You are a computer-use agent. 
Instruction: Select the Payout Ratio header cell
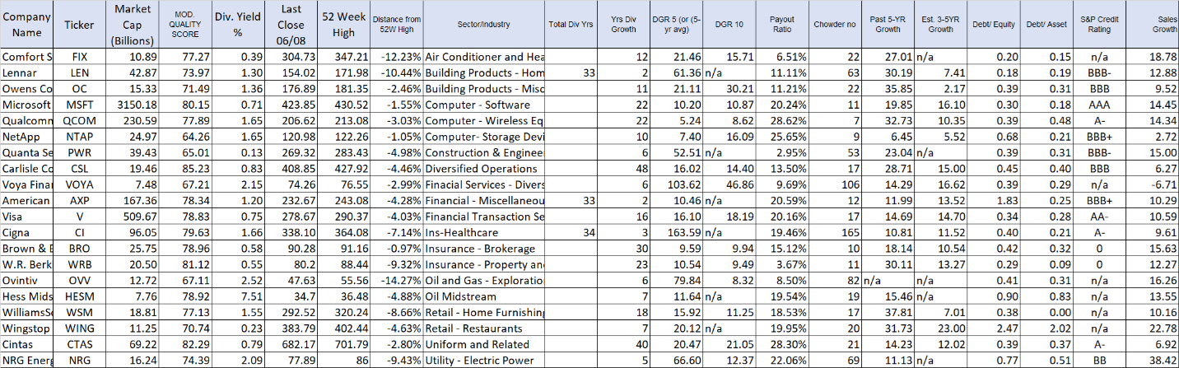781,25
